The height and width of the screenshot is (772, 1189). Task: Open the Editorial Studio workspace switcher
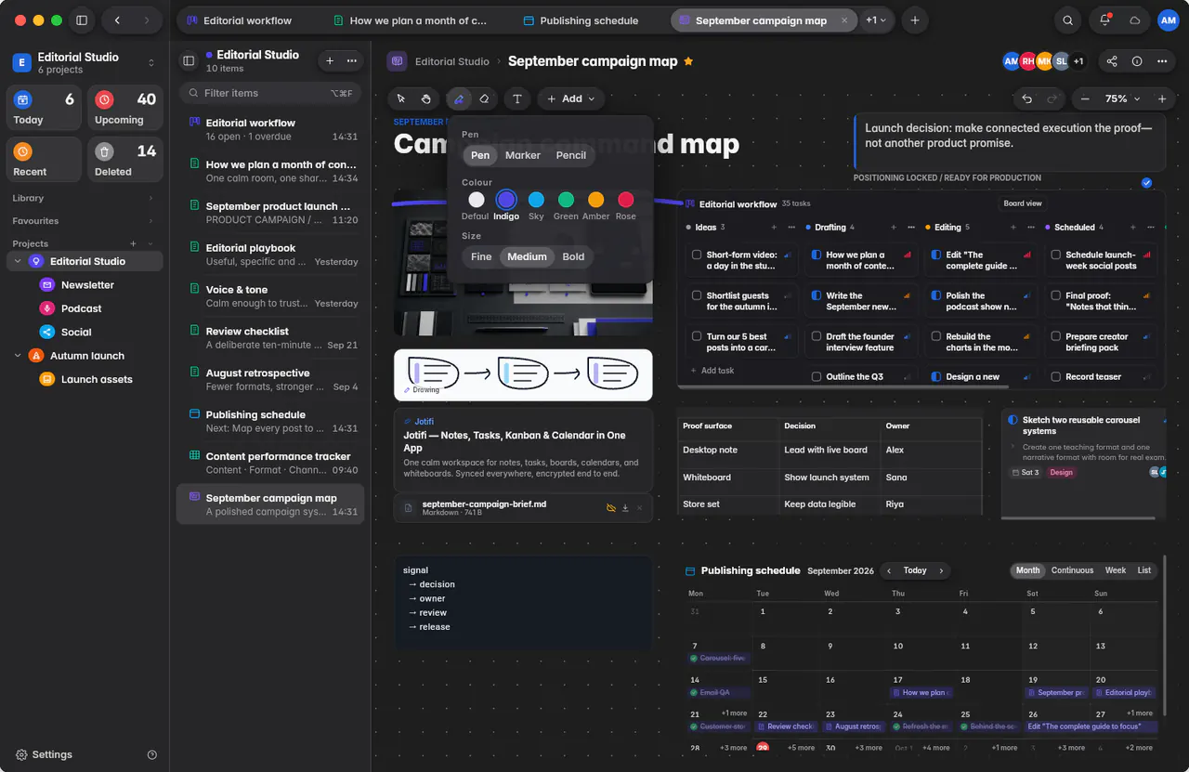point(85,62)
